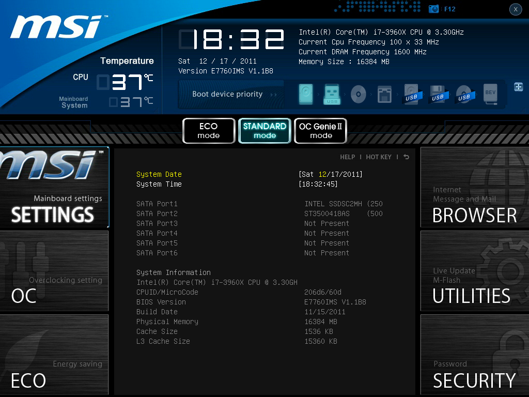
Task: Switch to ECO mode
Action: 209,131
